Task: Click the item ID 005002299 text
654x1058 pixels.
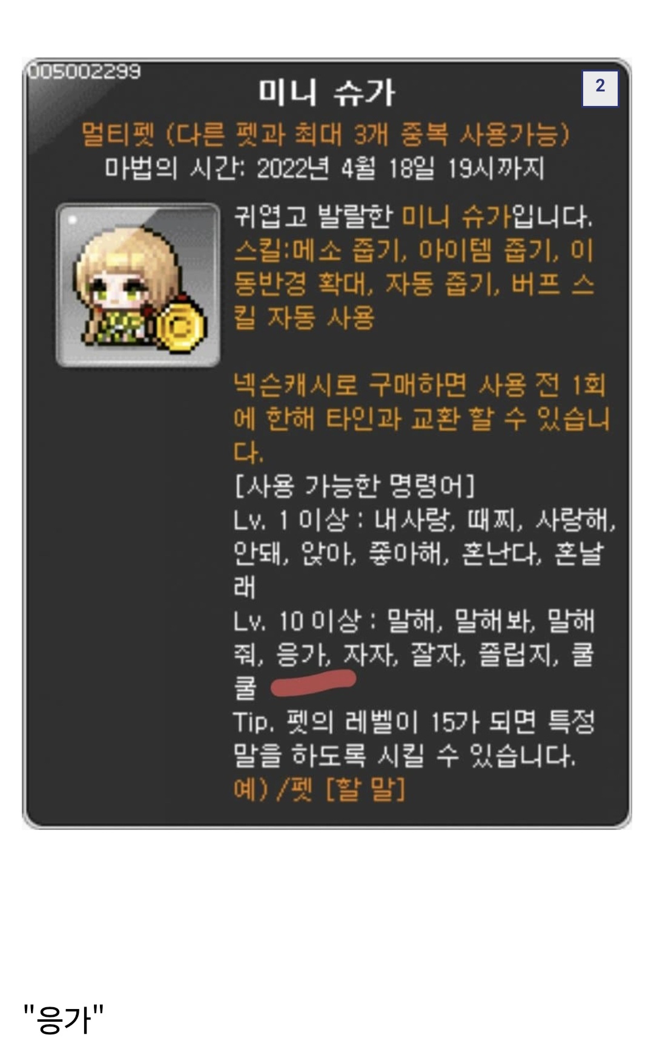Action: click(85, 71)
